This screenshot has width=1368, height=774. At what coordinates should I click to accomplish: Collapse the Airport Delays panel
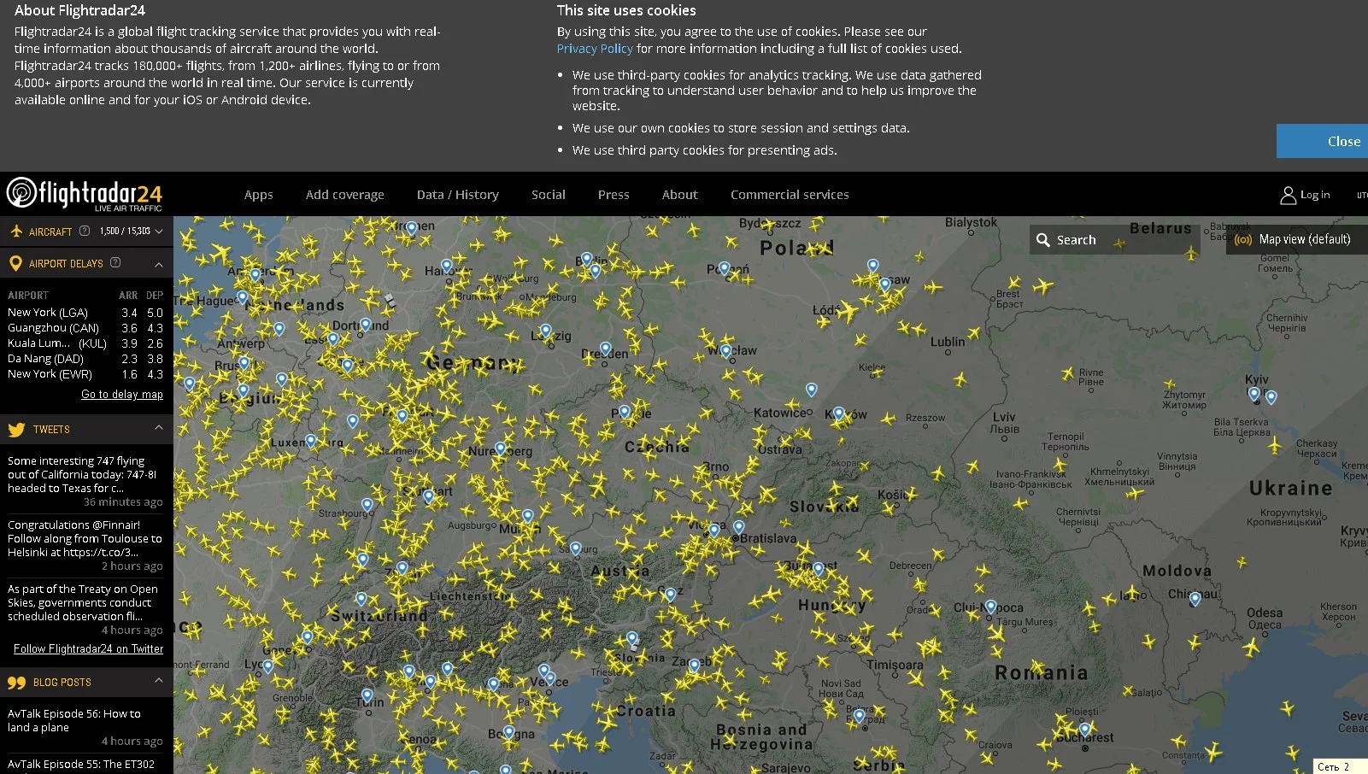click(x=159, y=264)
